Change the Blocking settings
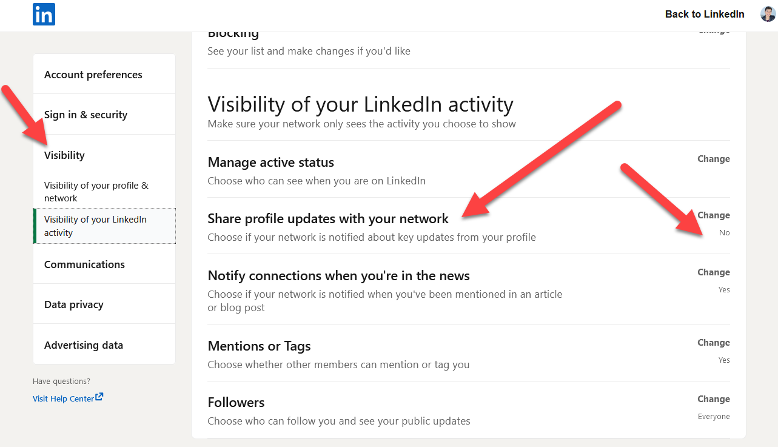The height and width of the screenshot is (447, 778). pos(714,29)
